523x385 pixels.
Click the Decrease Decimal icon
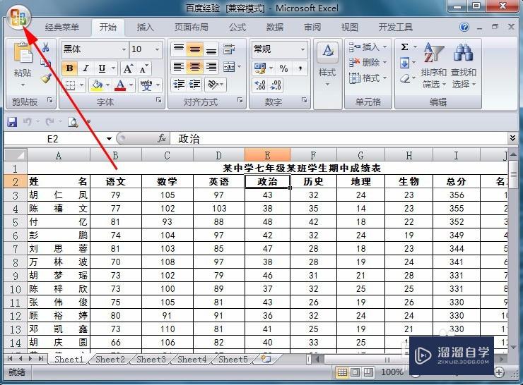coord(276,85)
